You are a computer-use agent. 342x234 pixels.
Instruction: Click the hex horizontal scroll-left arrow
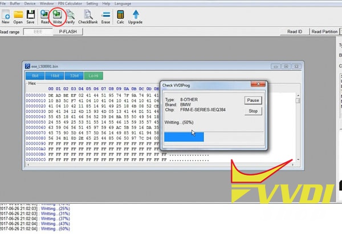click(28, 165)
